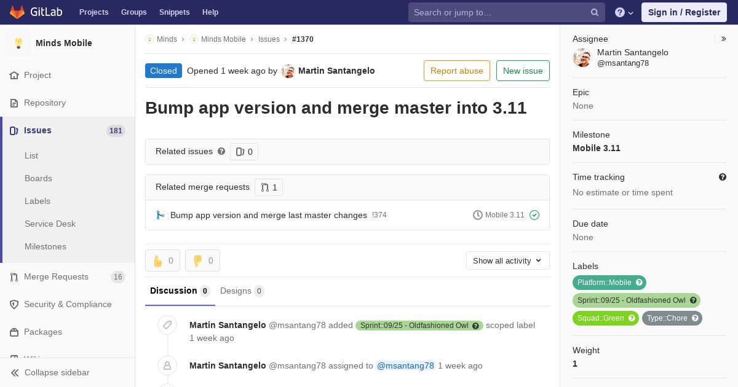Click #1370 breadcrumb link
The width and height of the screenshot is (738, 387).
click(303, 39)
